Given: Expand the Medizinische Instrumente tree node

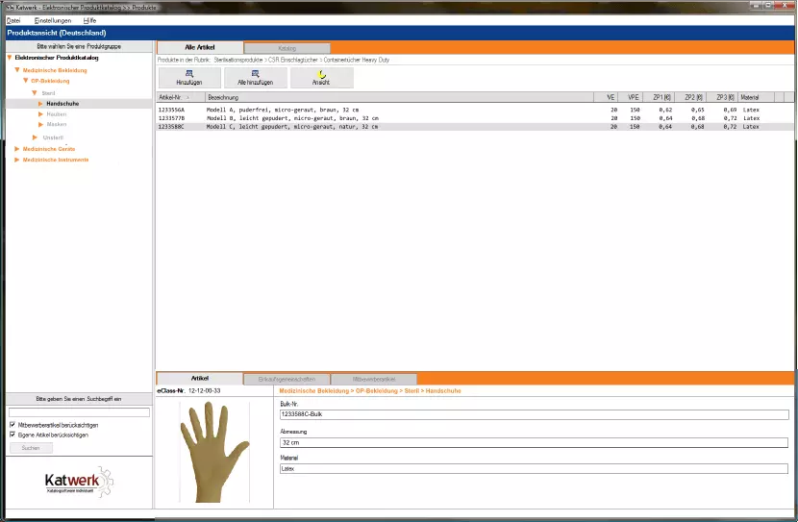Looking at the screenshot, I should 17,160.
